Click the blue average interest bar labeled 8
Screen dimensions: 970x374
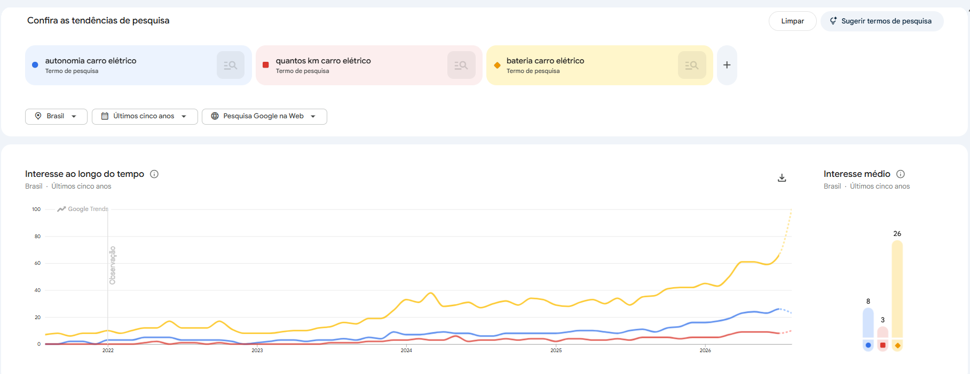[868, 323]
